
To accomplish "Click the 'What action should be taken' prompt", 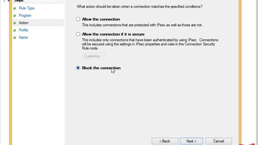I will (x=139, y=6).
